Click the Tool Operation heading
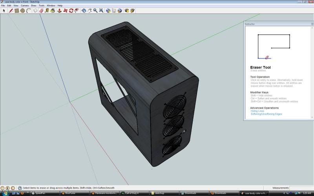Screen dimensions: 314x196 click(x=260, y=77)
